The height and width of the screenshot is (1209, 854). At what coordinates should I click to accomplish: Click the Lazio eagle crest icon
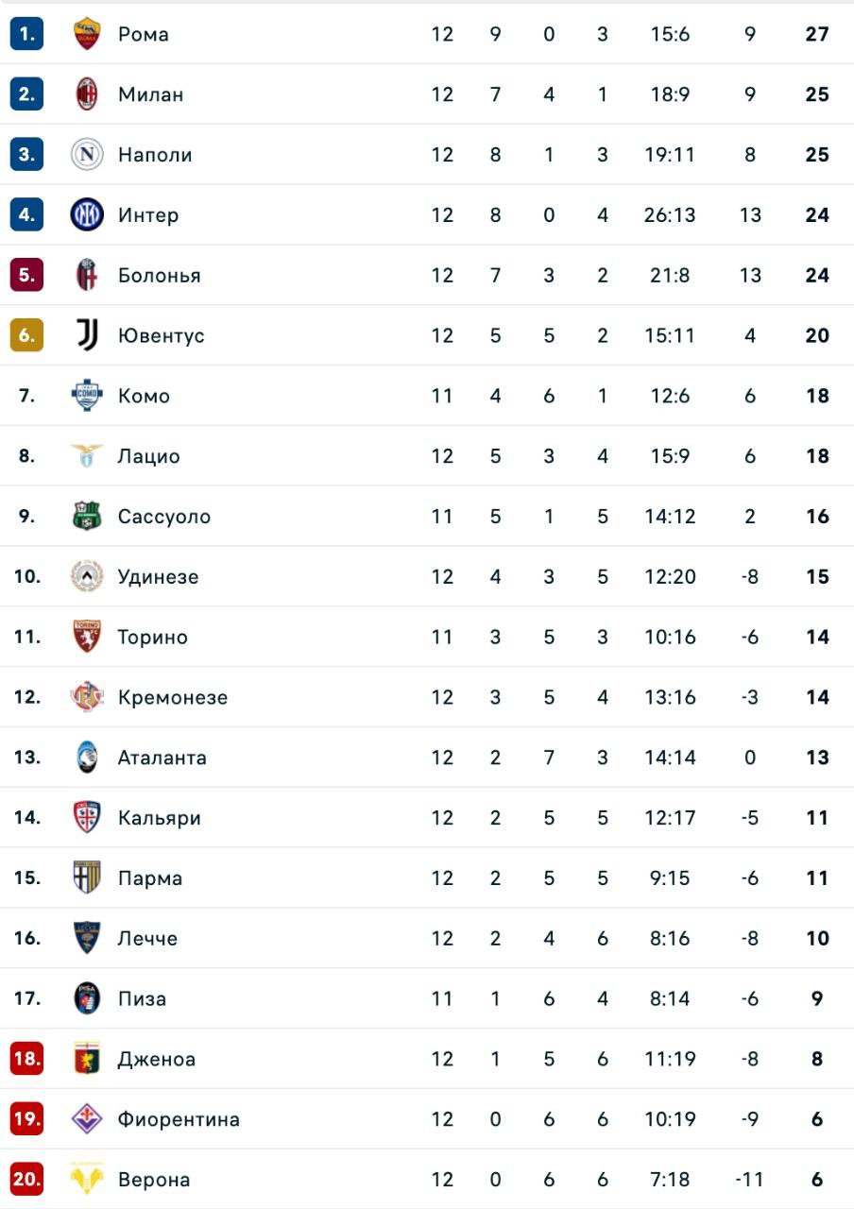tap(87, 456)
